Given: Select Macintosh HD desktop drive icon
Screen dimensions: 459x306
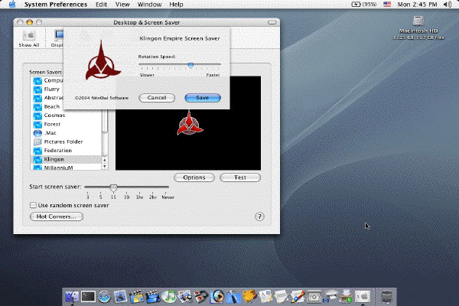Looking at the screenshot, I should coord(418,21).
